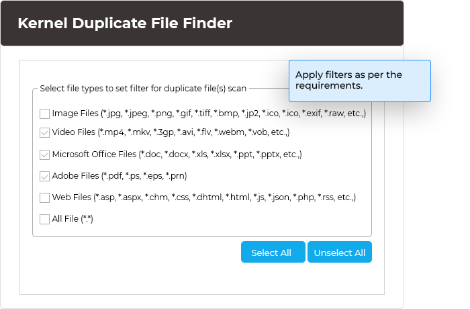Uncheck the Adobe Files checkbox

45,176
